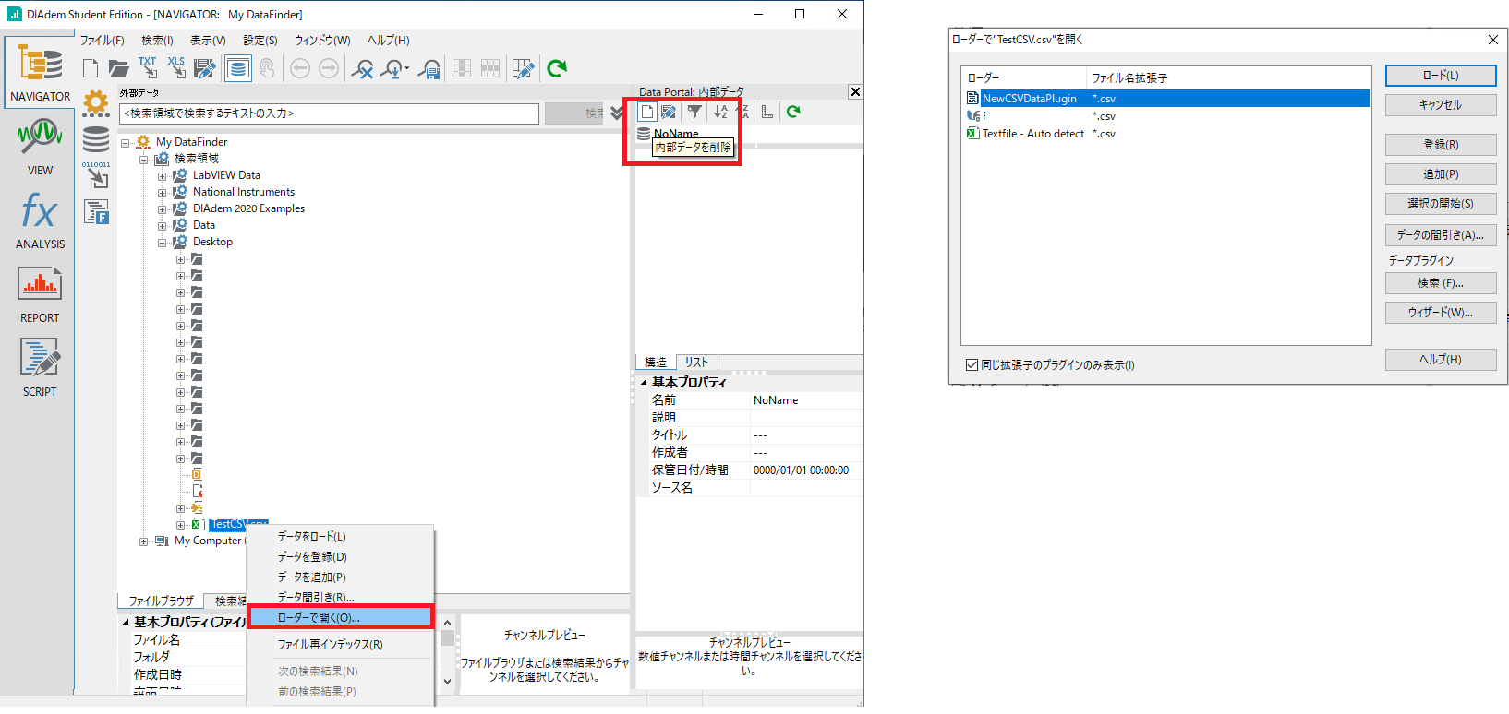
Task: Click the binary 0110011 import icon
Action: [96, 175]
